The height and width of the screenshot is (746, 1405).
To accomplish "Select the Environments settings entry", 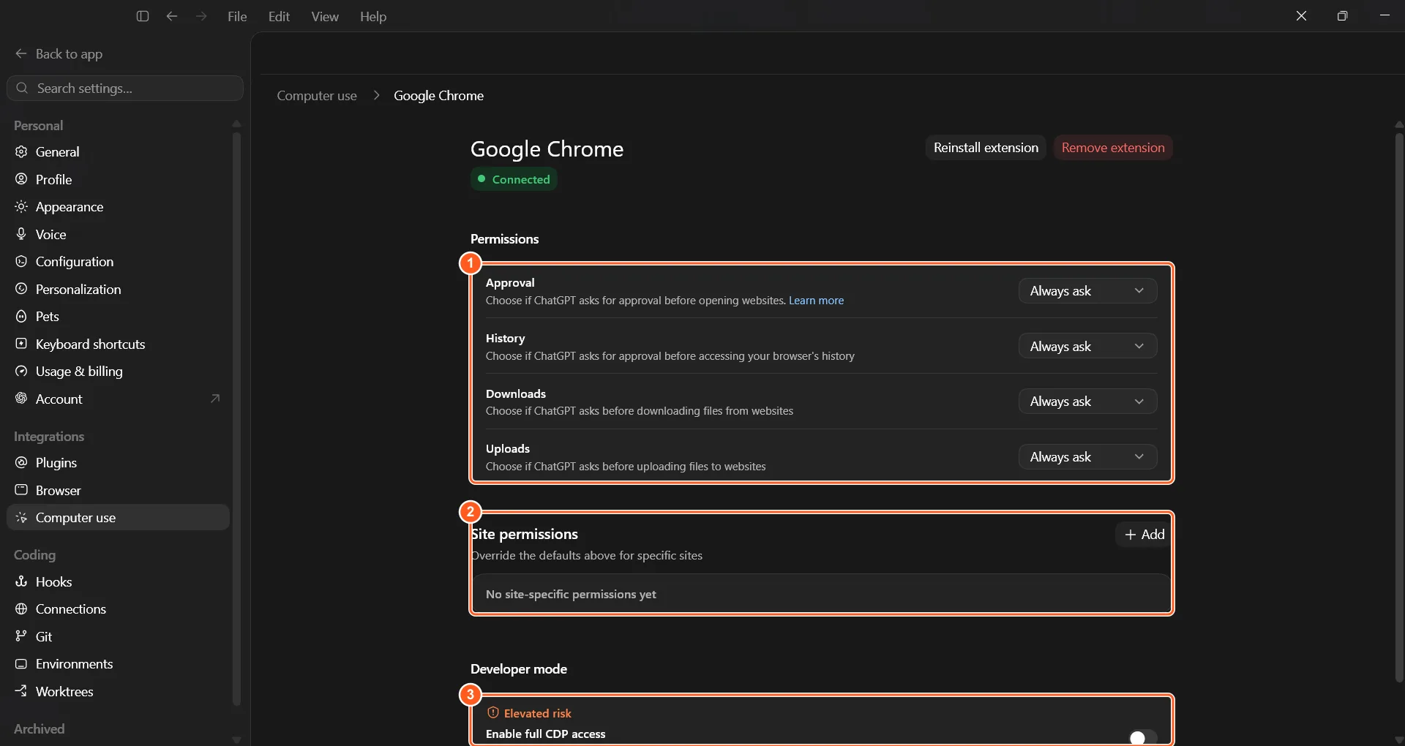I will pyautogui.click(x=118, y=663).
